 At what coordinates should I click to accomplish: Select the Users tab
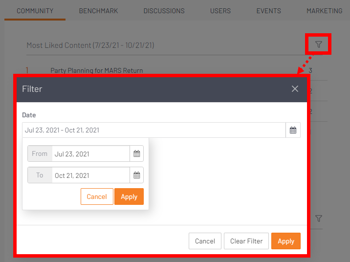point(220,11)
